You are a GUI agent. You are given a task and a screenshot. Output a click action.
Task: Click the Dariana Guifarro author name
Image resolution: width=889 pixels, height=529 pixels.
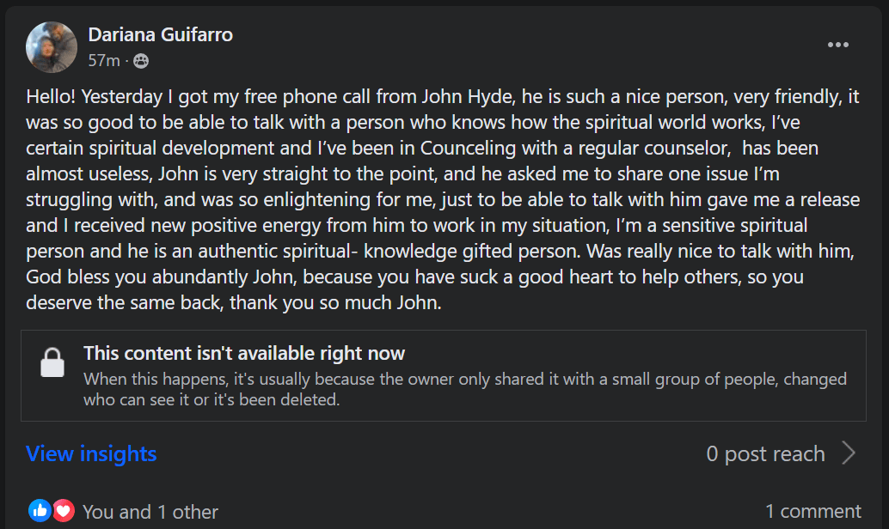pos(160,35)
